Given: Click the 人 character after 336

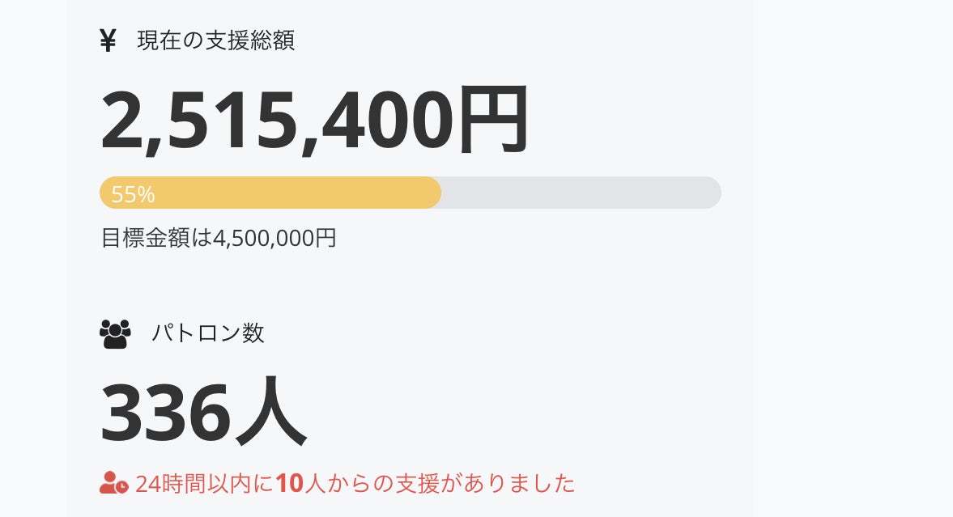Looking at the screenshot, I should 270,413.
